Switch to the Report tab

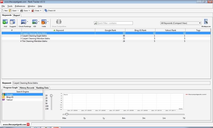pyautogui.click(x=17, y=15)
